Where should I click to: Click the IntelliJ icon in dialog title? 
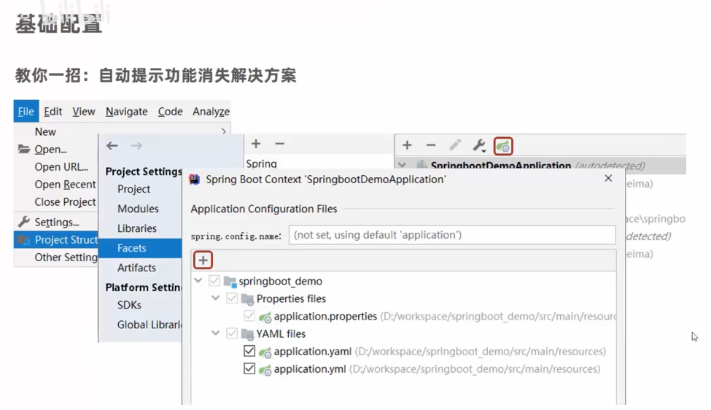(195, 179)
